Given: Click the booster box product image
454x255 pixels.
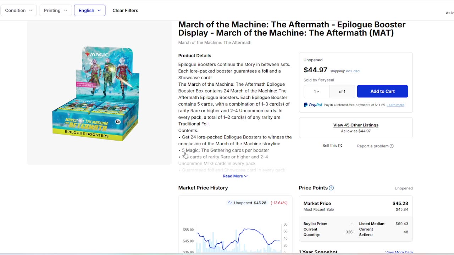Looking at the screenshot, I should coord(96,94).
